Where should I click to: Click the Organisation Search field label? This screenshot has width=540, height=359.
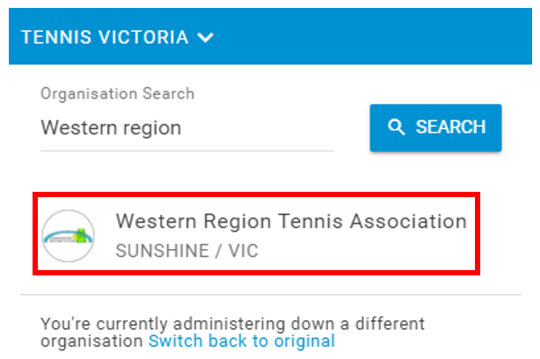[x=118, y=94]
